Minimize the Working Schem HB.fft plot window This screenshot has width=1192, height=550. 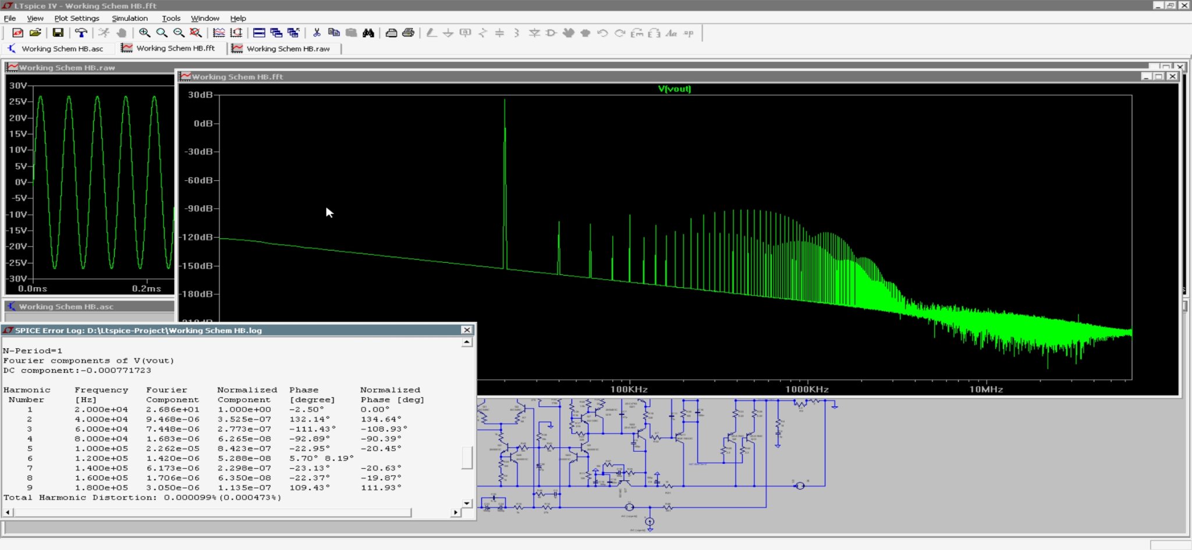click(x=1146, y=76)
